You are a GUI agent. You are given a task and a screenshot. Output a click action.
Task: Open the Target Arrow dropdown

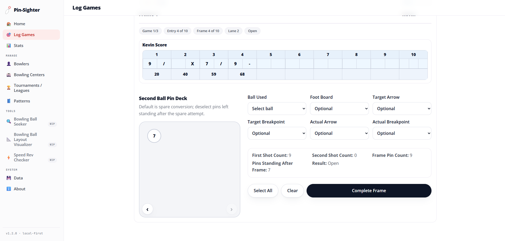(x=402, y=109)
